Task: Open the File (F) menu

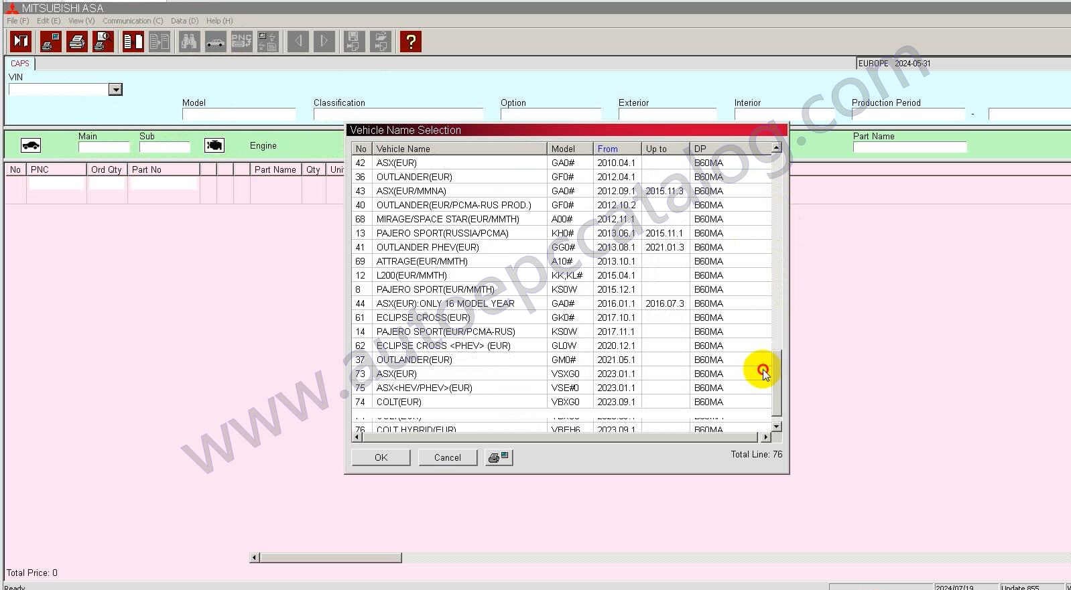Action: (17, 21)
